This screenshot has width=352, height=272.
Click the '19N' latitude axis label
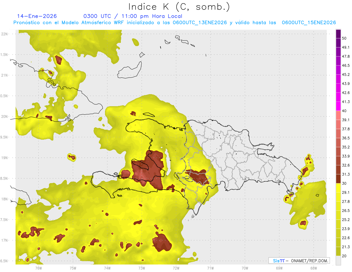(x=4, y=158)
